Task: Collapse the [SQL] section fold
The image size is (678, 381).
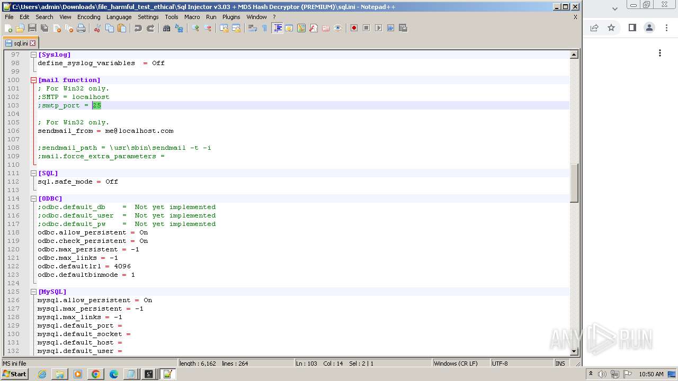Action: pyautogui.click(x=33, y=173)
